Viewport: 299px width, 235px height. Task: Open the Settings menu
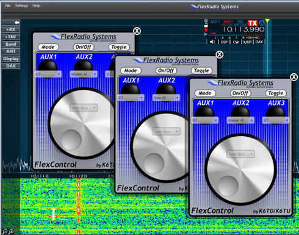21,5
